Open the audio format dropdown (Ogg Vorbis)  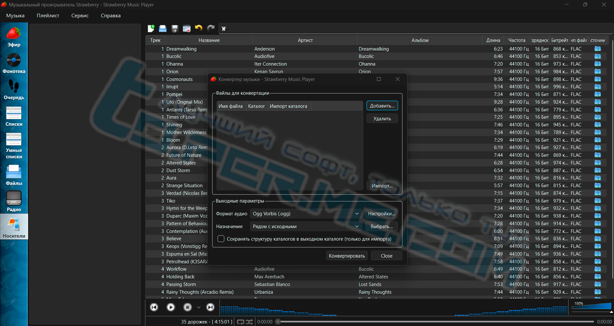[306, 214]
